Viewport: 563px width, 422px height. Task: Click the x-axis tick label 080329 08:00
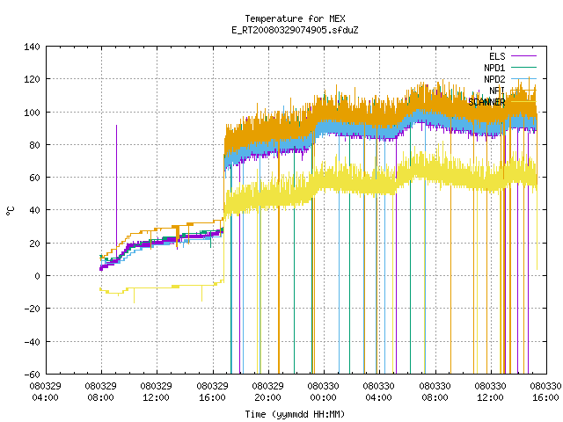101,392
